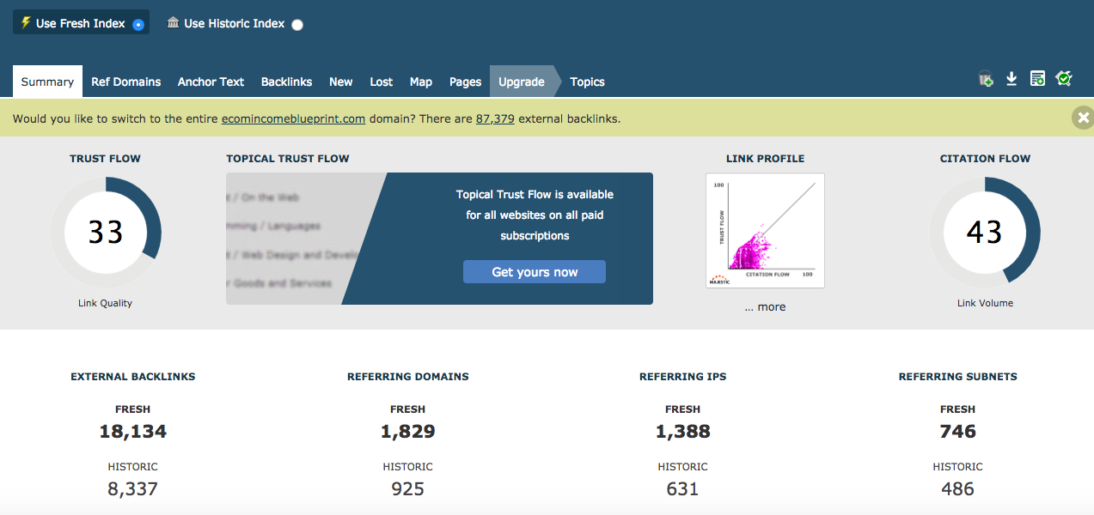Open the ecomincomeblueprint.com domain link

tap(292, 118)
